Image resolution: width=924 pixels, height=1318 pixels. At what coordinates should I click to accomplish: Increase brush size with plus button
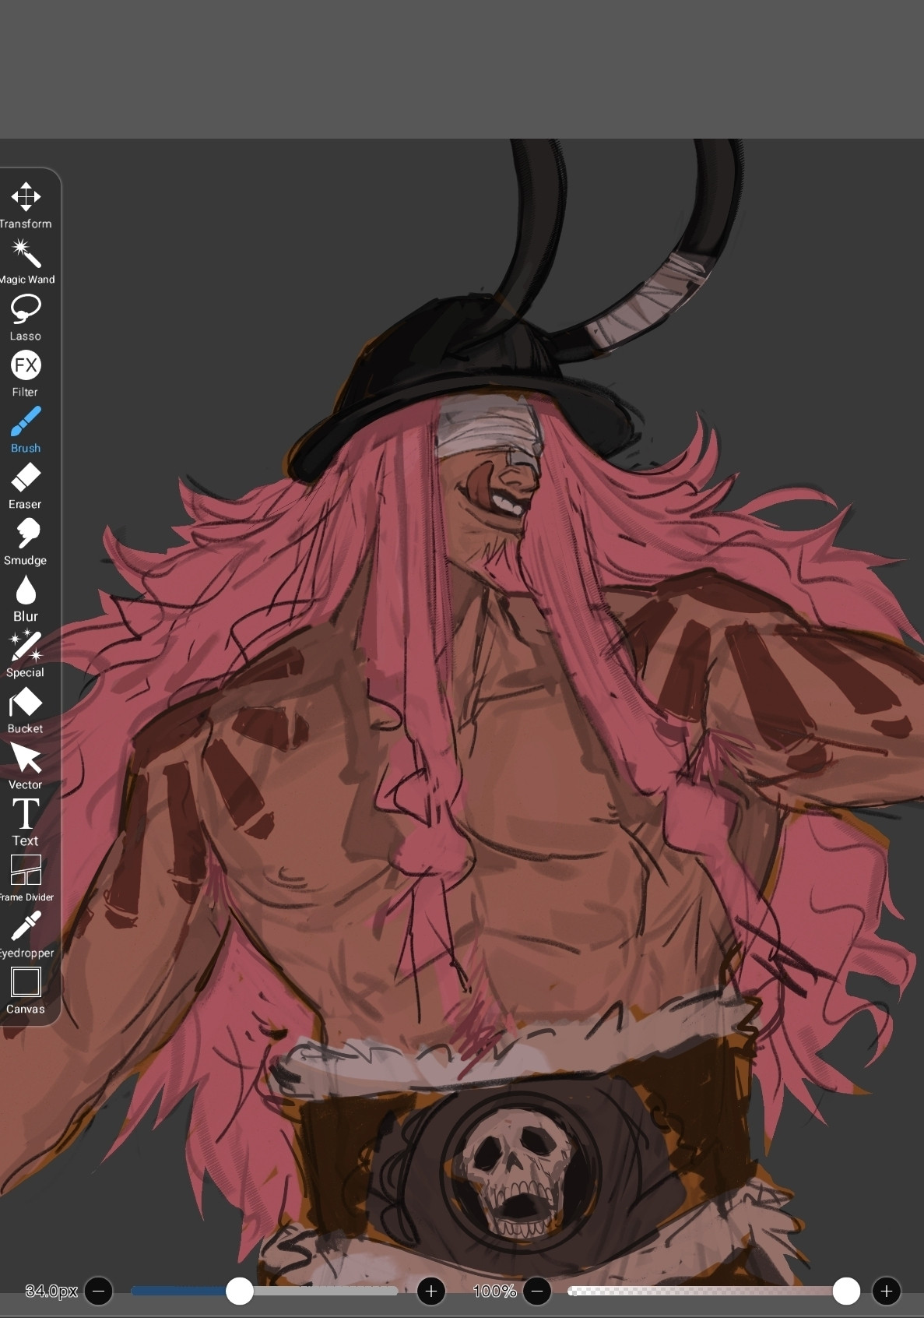pos(431,1291)
